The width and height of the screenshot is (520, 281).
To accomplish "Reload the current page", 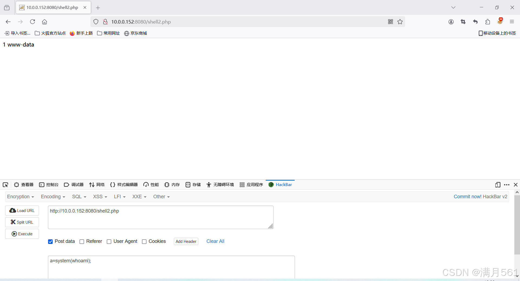I will coord(32,22).
